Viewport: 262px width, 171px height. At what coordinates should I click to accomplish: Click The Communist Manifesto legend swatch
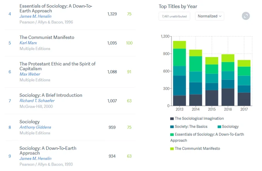point(172,149)
